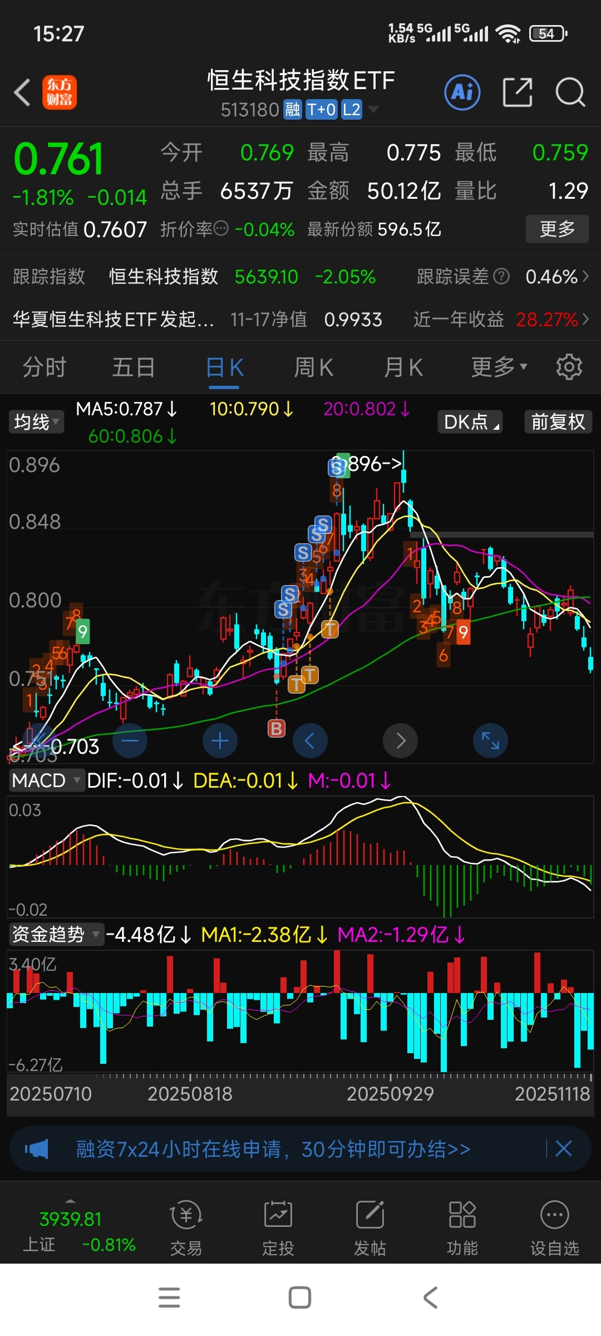The height and width of the screenshot is (1336, 601).
Task: Shift chart right with gray arrow
Action: pyautogui.click(x=400, y=740)
